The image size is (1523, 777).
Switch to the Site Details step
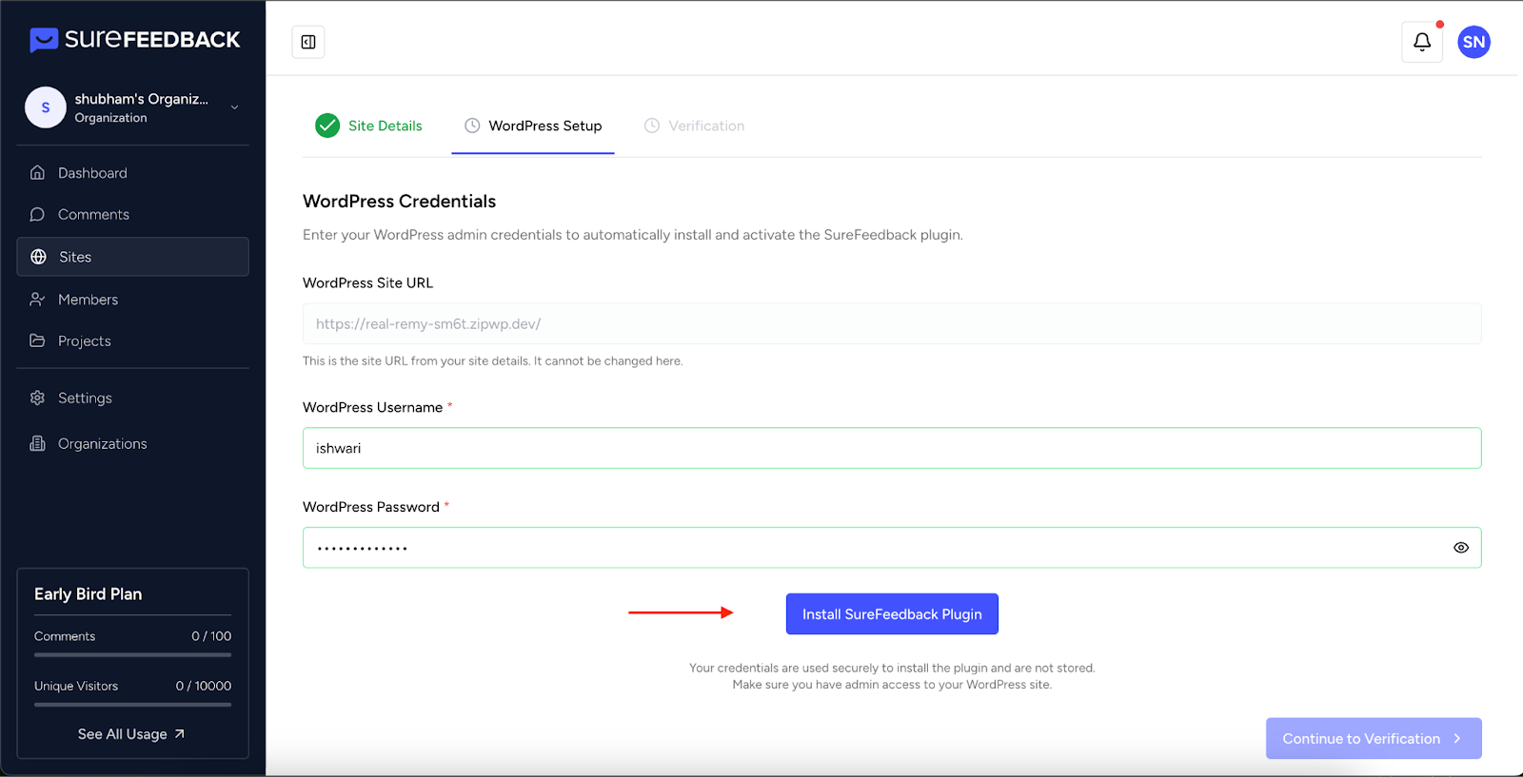369,126
